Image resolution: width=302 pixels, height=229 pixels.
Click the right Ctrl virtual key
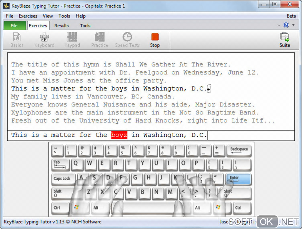pyautogui.click(x=242, y=208)
